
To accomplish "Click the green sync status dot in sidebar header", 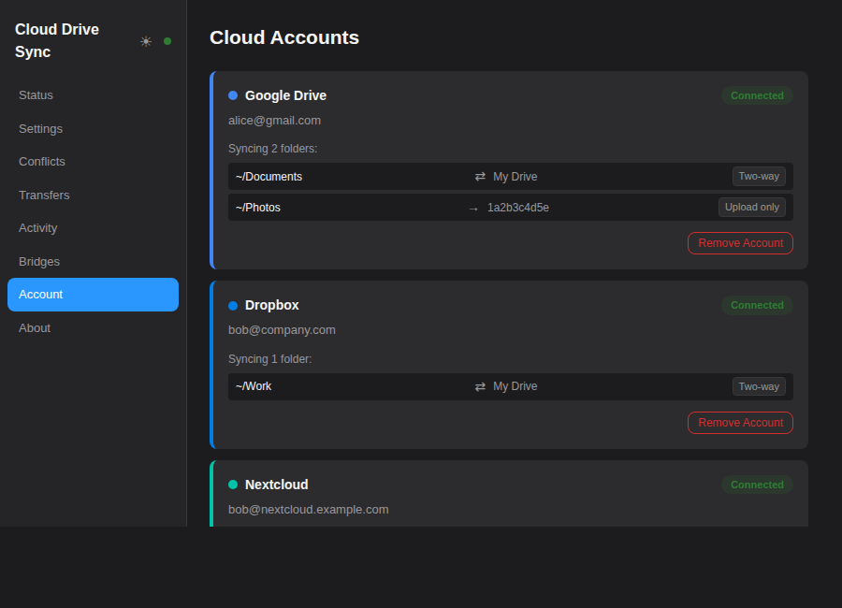I will click(x=167, y=41).
